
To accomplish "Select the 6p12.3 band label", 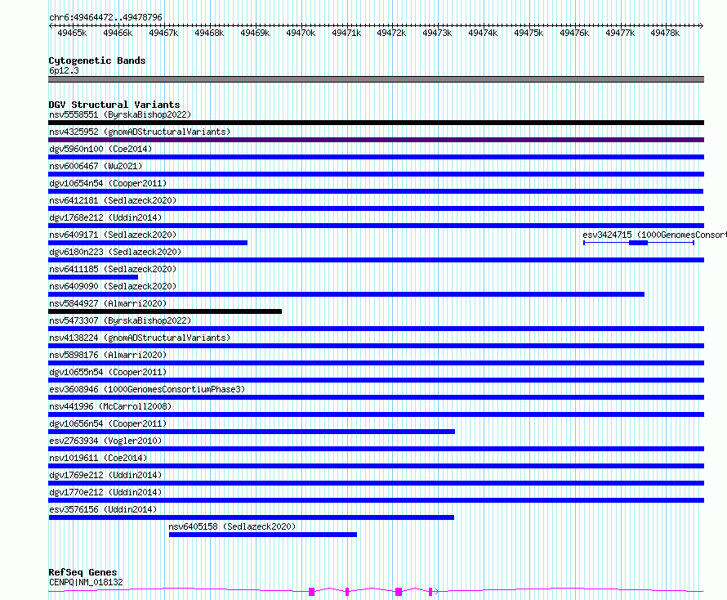I will [64, 70].
